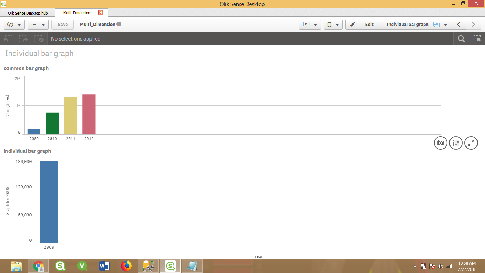
Task: Open Firefox from the taskbar
Action: 126,266
